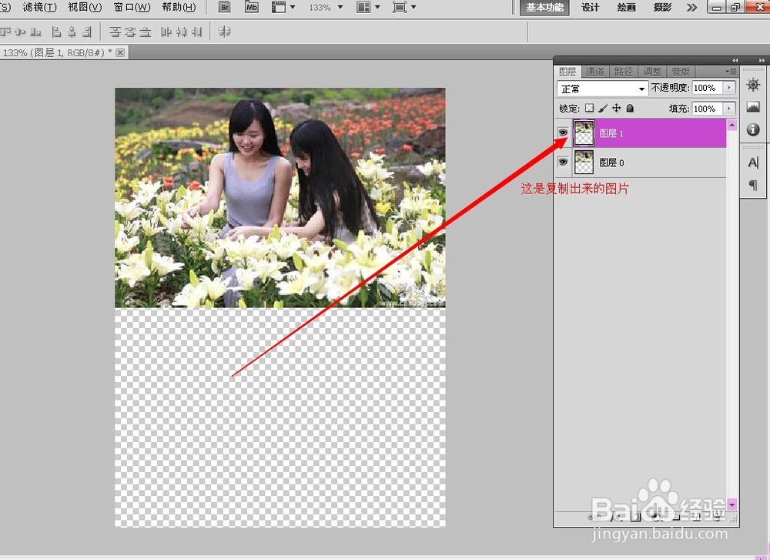770x560 pixels.
Task: Switch to the 通道 tab
Action: coord(595,72)
